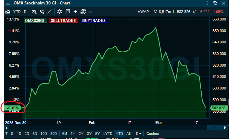This screenshot has height=139, width=229.
Task: Activate the crosshair plus tool
Action: point(75,12)
